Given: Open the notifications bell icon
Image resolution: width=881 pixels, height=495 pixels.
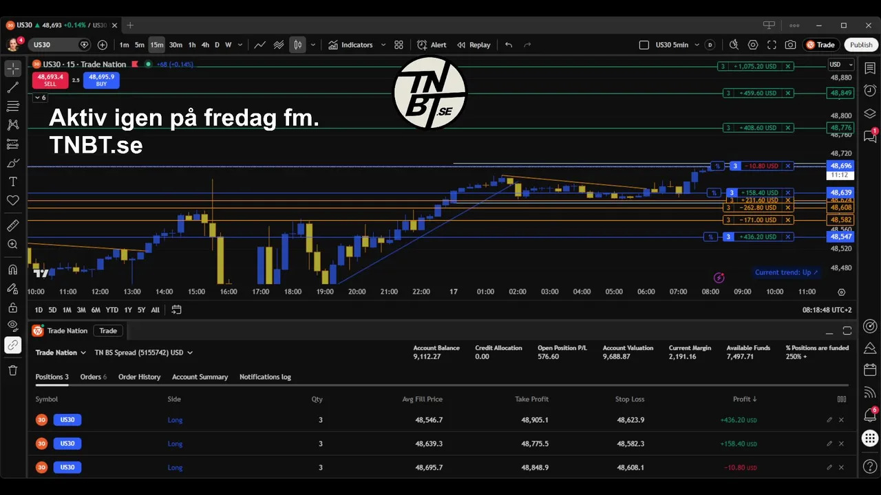Looking at the screenshot, I should 870,415.
